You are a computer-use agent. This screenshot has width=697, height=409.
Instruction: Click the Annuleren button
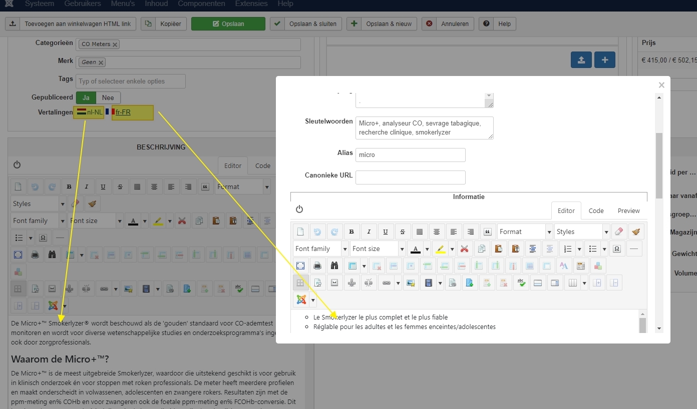448,23
